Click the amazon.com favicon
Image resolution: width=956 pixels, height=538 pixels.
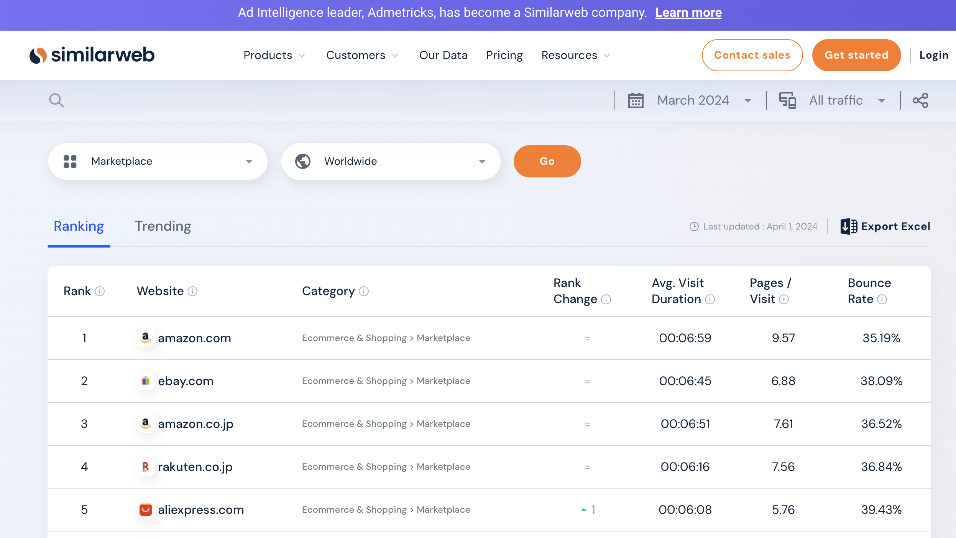[x=146, y=338]
